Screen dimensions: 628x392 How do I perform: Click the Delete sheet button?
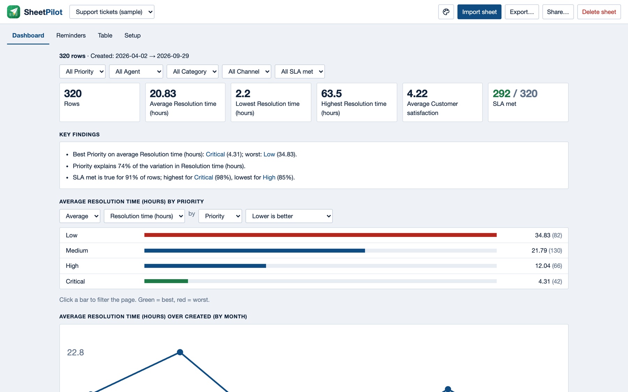(599, 12)
